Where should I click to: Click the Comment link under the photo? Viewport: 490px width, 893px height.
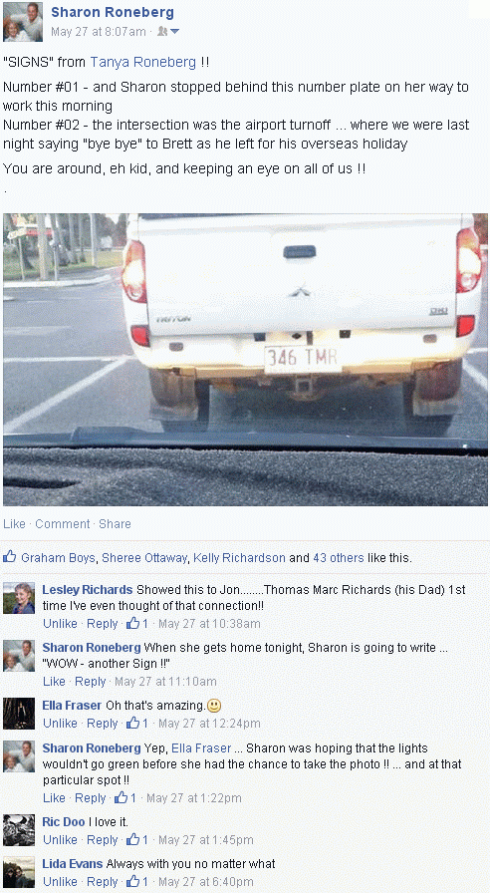(63, 523)
